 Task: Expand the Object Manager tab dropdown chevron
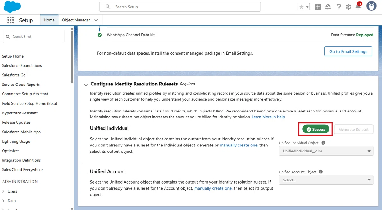click(x=96, y=20)
